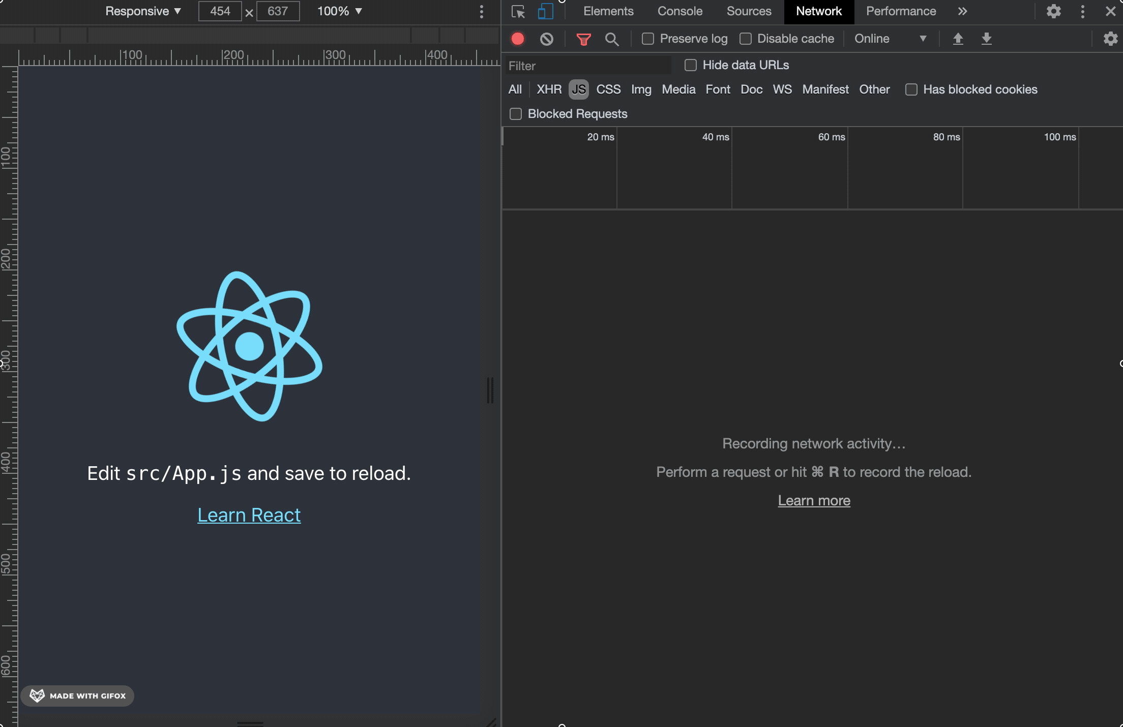Click the 20 ms timeline marker
Screen dimensions: 1123x727
[x=601, y=137]
